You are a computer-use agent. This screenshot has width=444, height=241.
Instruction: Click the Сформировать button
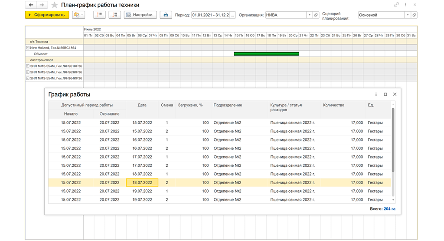click(x=47, y=15)
